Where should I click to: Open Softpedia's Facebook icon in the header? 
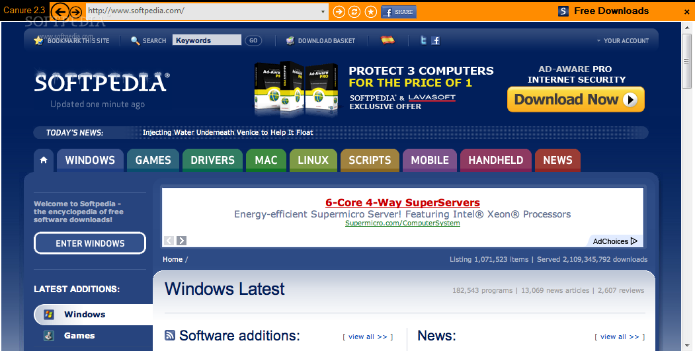coord(436,40)
